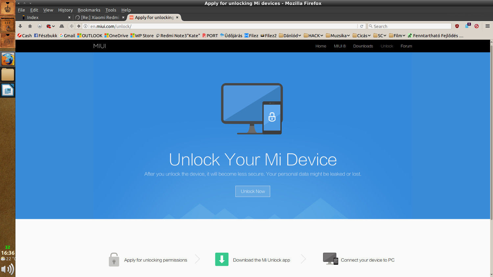The height and width of the screenshot is (277, 493).
Task: Select Unlock in the MIUI navigation
Action: [387, 46]
